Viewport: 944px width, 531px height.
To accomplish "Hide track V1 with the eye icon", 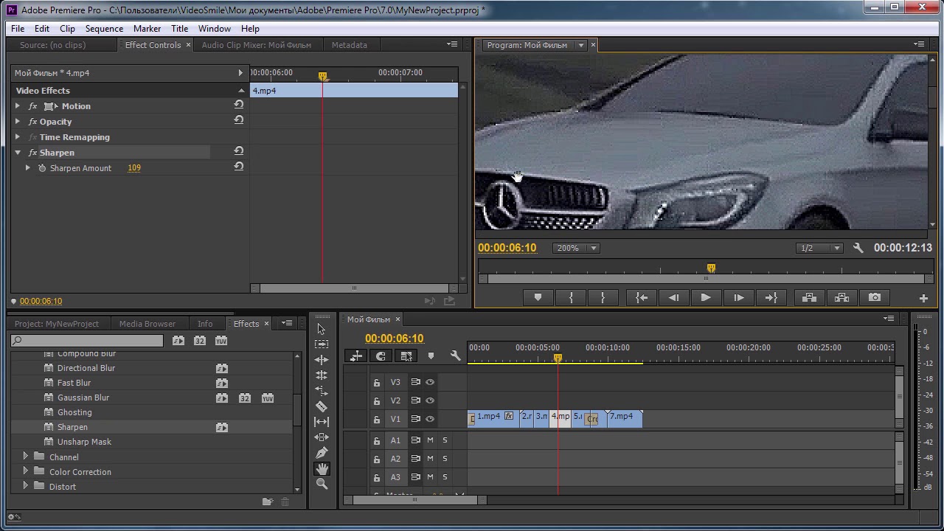I will (430, 419).
